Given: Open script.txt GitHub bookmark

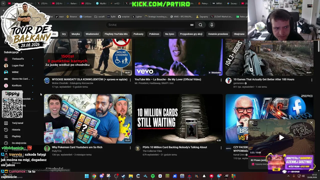Looking at the screenshot, I should point(124,17).
